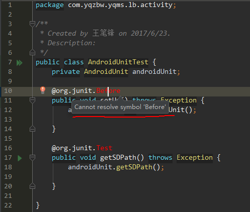The width and height of the screenshot is (250, 212).
Task: Click line number 10 in the gutter
Action: (x=8, y=91)
